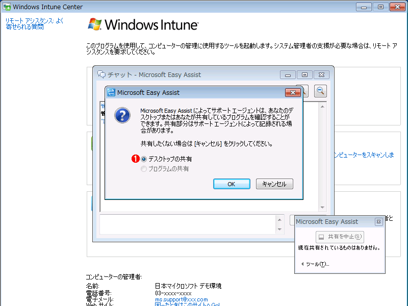Close the チャット - Microsoft Easy Assist window
Viewport: 408px width, 306px height.
(321, 75)
